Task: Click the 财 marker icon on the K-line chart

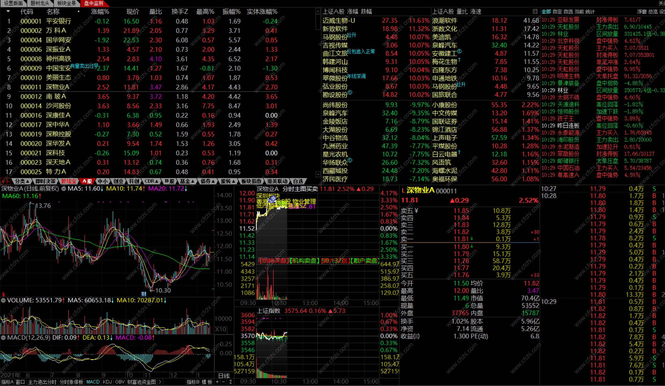Action: tap(144, 294)
